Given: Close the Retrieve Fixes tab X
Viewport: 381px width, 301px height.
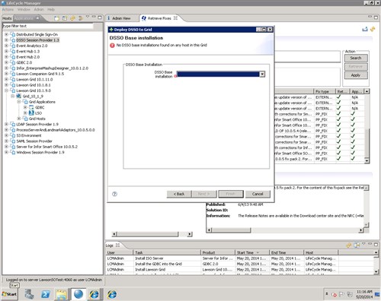Looking at the screenshot, I should [x=175, y=18].
